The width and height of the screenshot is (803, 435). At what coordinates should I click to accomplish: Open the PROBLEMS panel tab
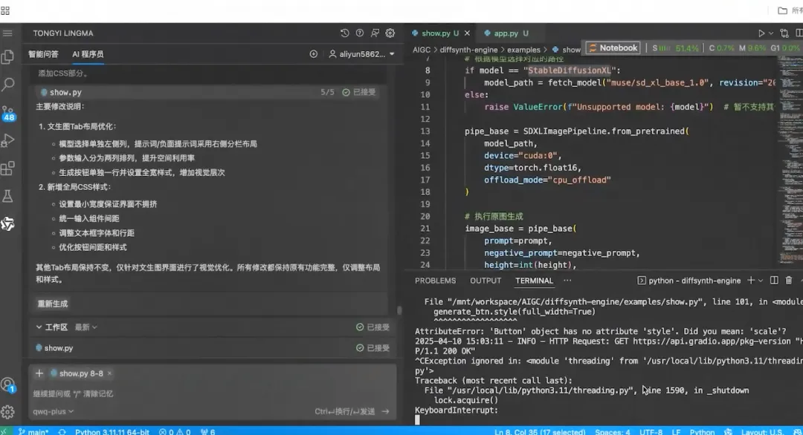point(435,280)
